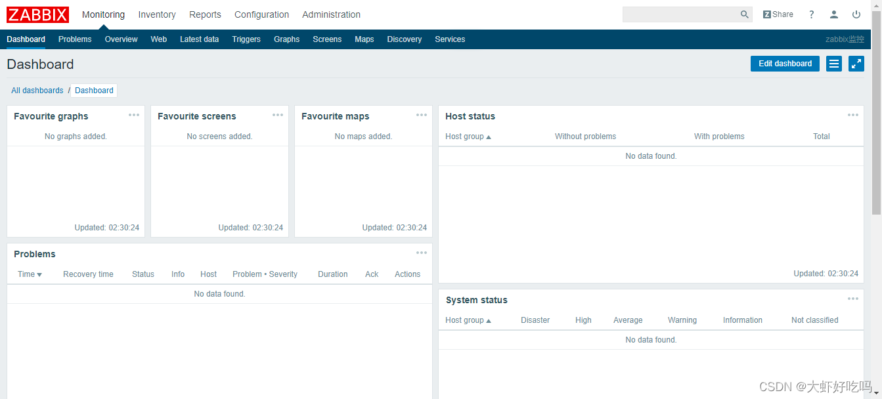
Task: Open Host status widget options menu
Action: (x=853, y=115)
